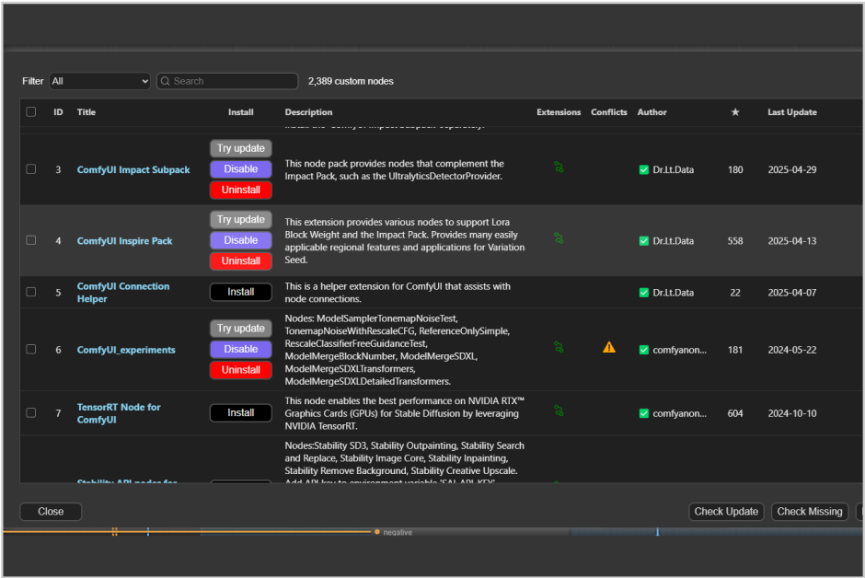Sort by the Title column header

coord(86,112)
